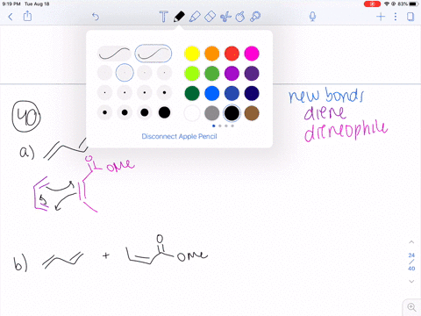Tap the Disconnect Apple Pencil link
Image resolution: width=421 pixels, height=316 pixels.
tap(179, 136)
